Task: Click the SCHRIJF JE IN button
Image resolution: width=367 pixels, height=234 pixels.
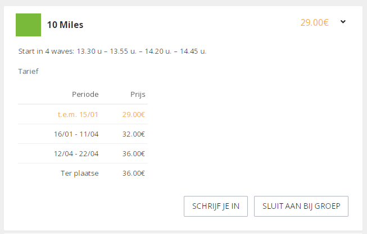Action: coord(216,206)
